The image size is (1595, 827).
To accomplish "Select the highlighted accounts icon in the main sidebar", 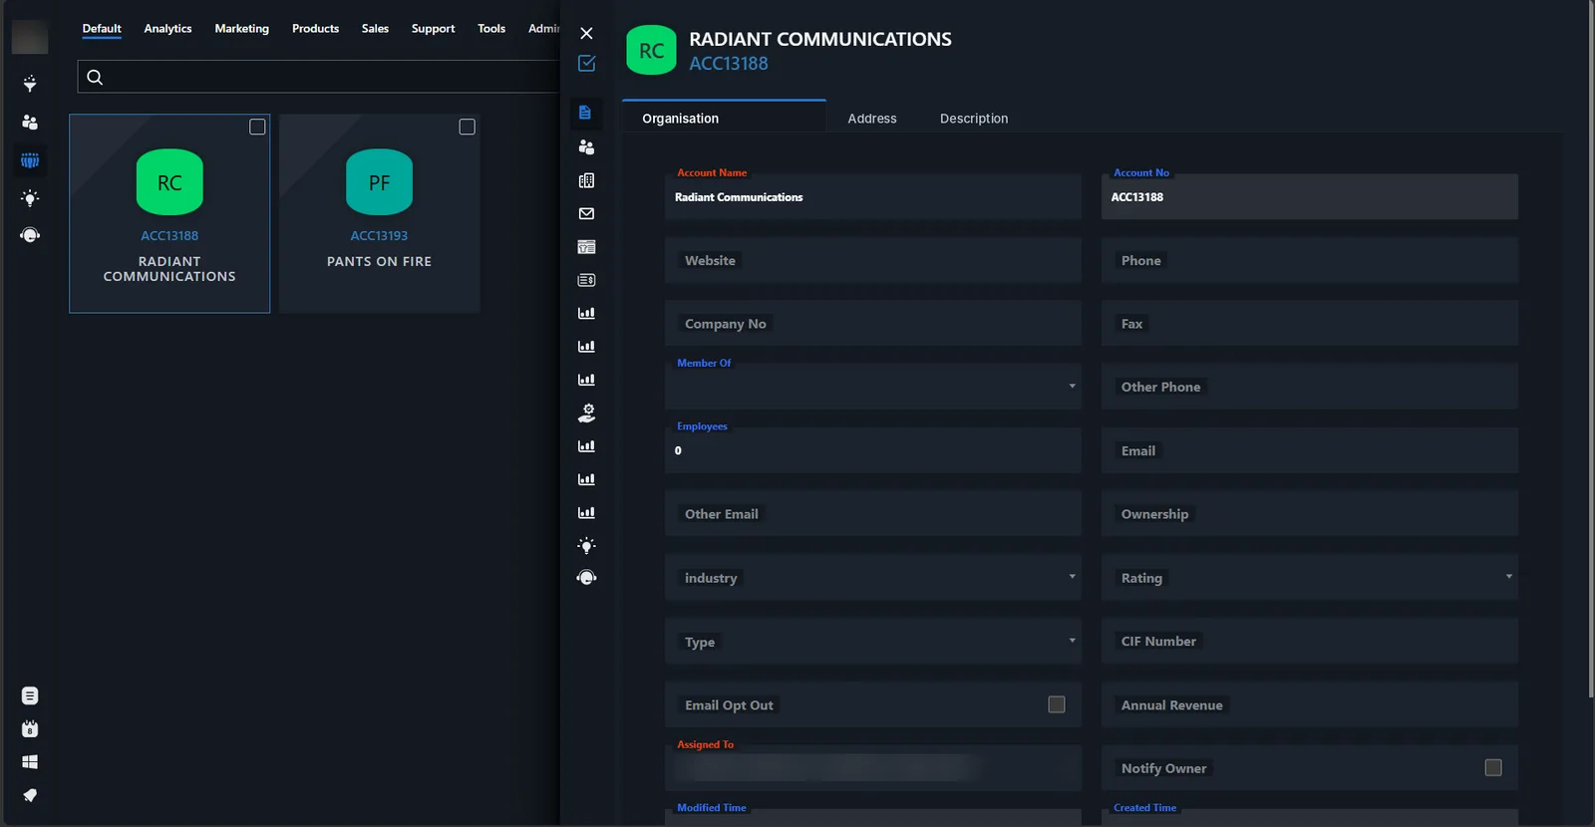I will coord(30,160).
